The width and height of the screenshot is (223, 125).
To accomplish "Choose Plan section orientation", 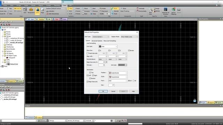I will (70, 8).
